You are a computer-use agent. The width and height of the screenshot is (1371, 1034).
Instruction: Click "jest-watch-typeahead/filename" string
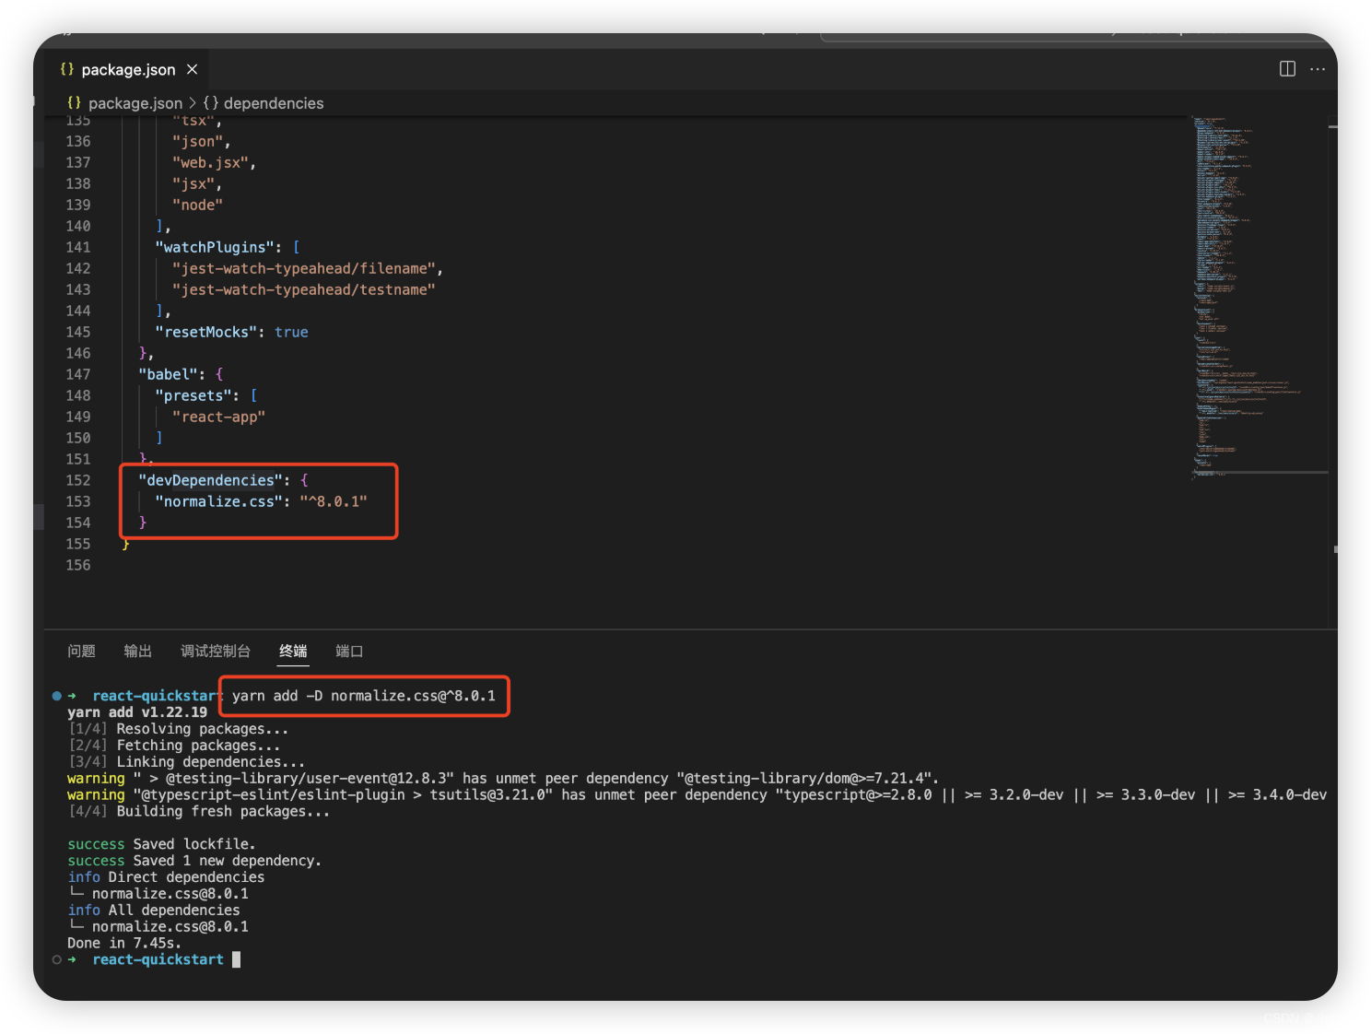coord(304,268)
